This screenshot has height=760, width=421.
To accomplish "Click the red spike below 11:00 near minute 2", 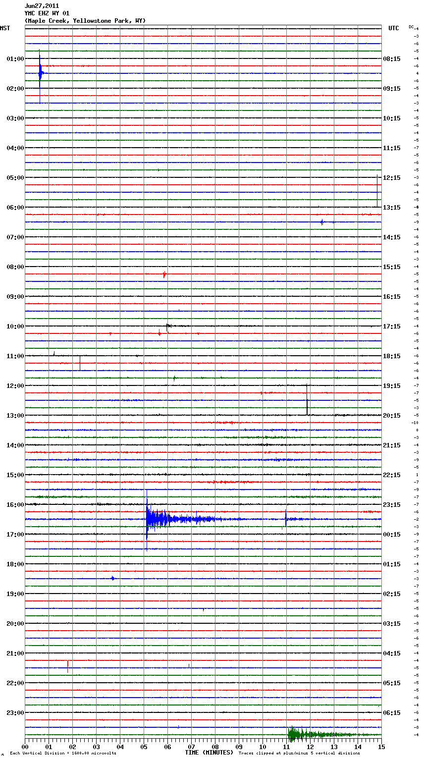I will coord(80,363).
